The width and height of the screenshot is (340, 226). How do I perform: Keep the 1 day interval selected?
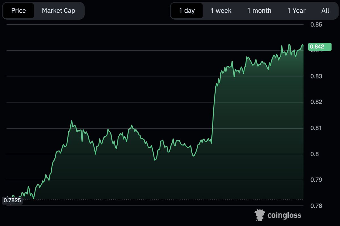(187, 10)
